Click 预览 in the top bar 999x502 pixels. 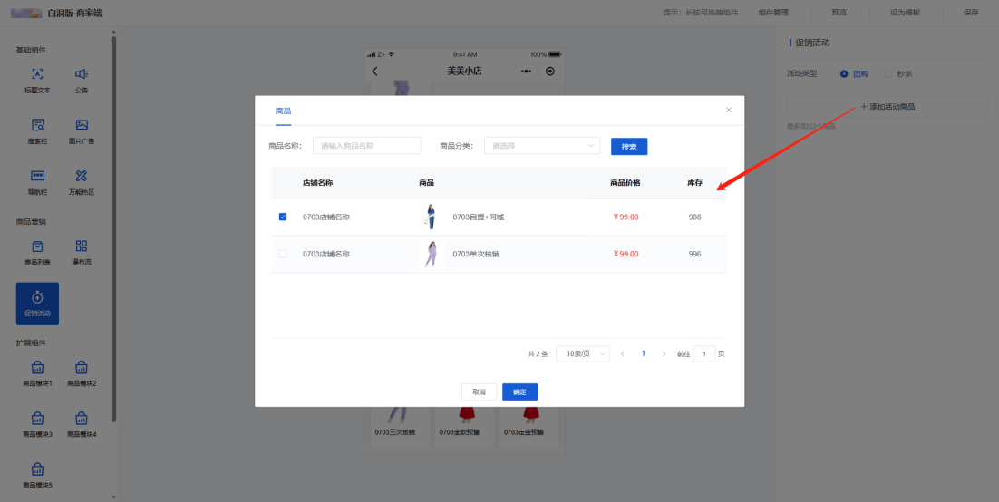pyautogui.click(x=839, y=12)
